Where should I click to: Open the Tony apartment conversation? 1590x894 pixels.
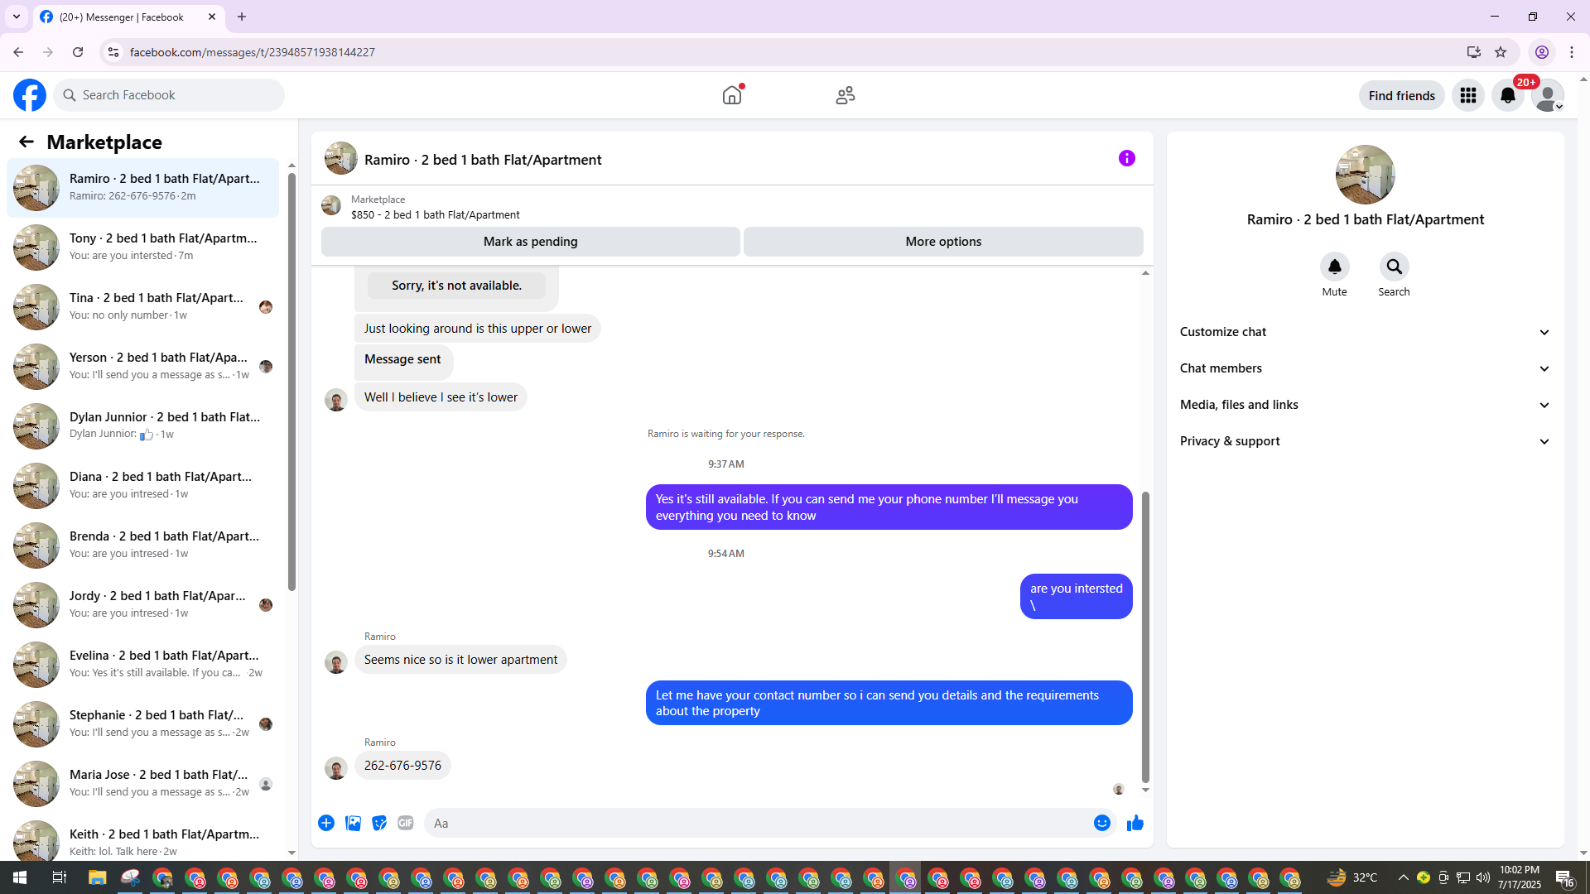coord(142,247)
